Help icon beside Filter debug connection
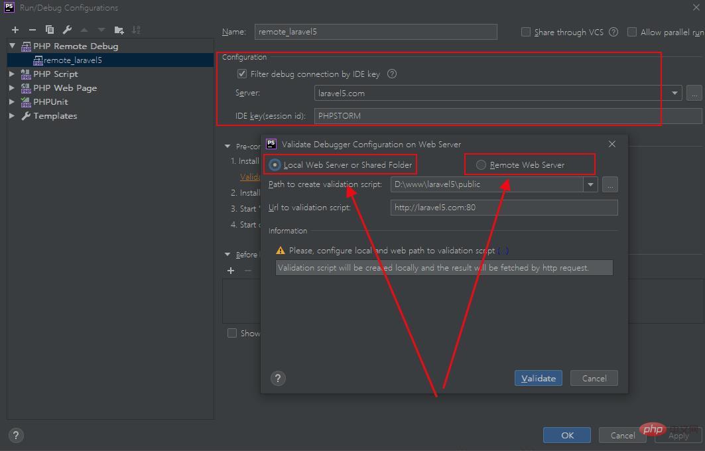The height and width of the screenshot is (451, 705). pyautogui.click(x=392, y=74)
